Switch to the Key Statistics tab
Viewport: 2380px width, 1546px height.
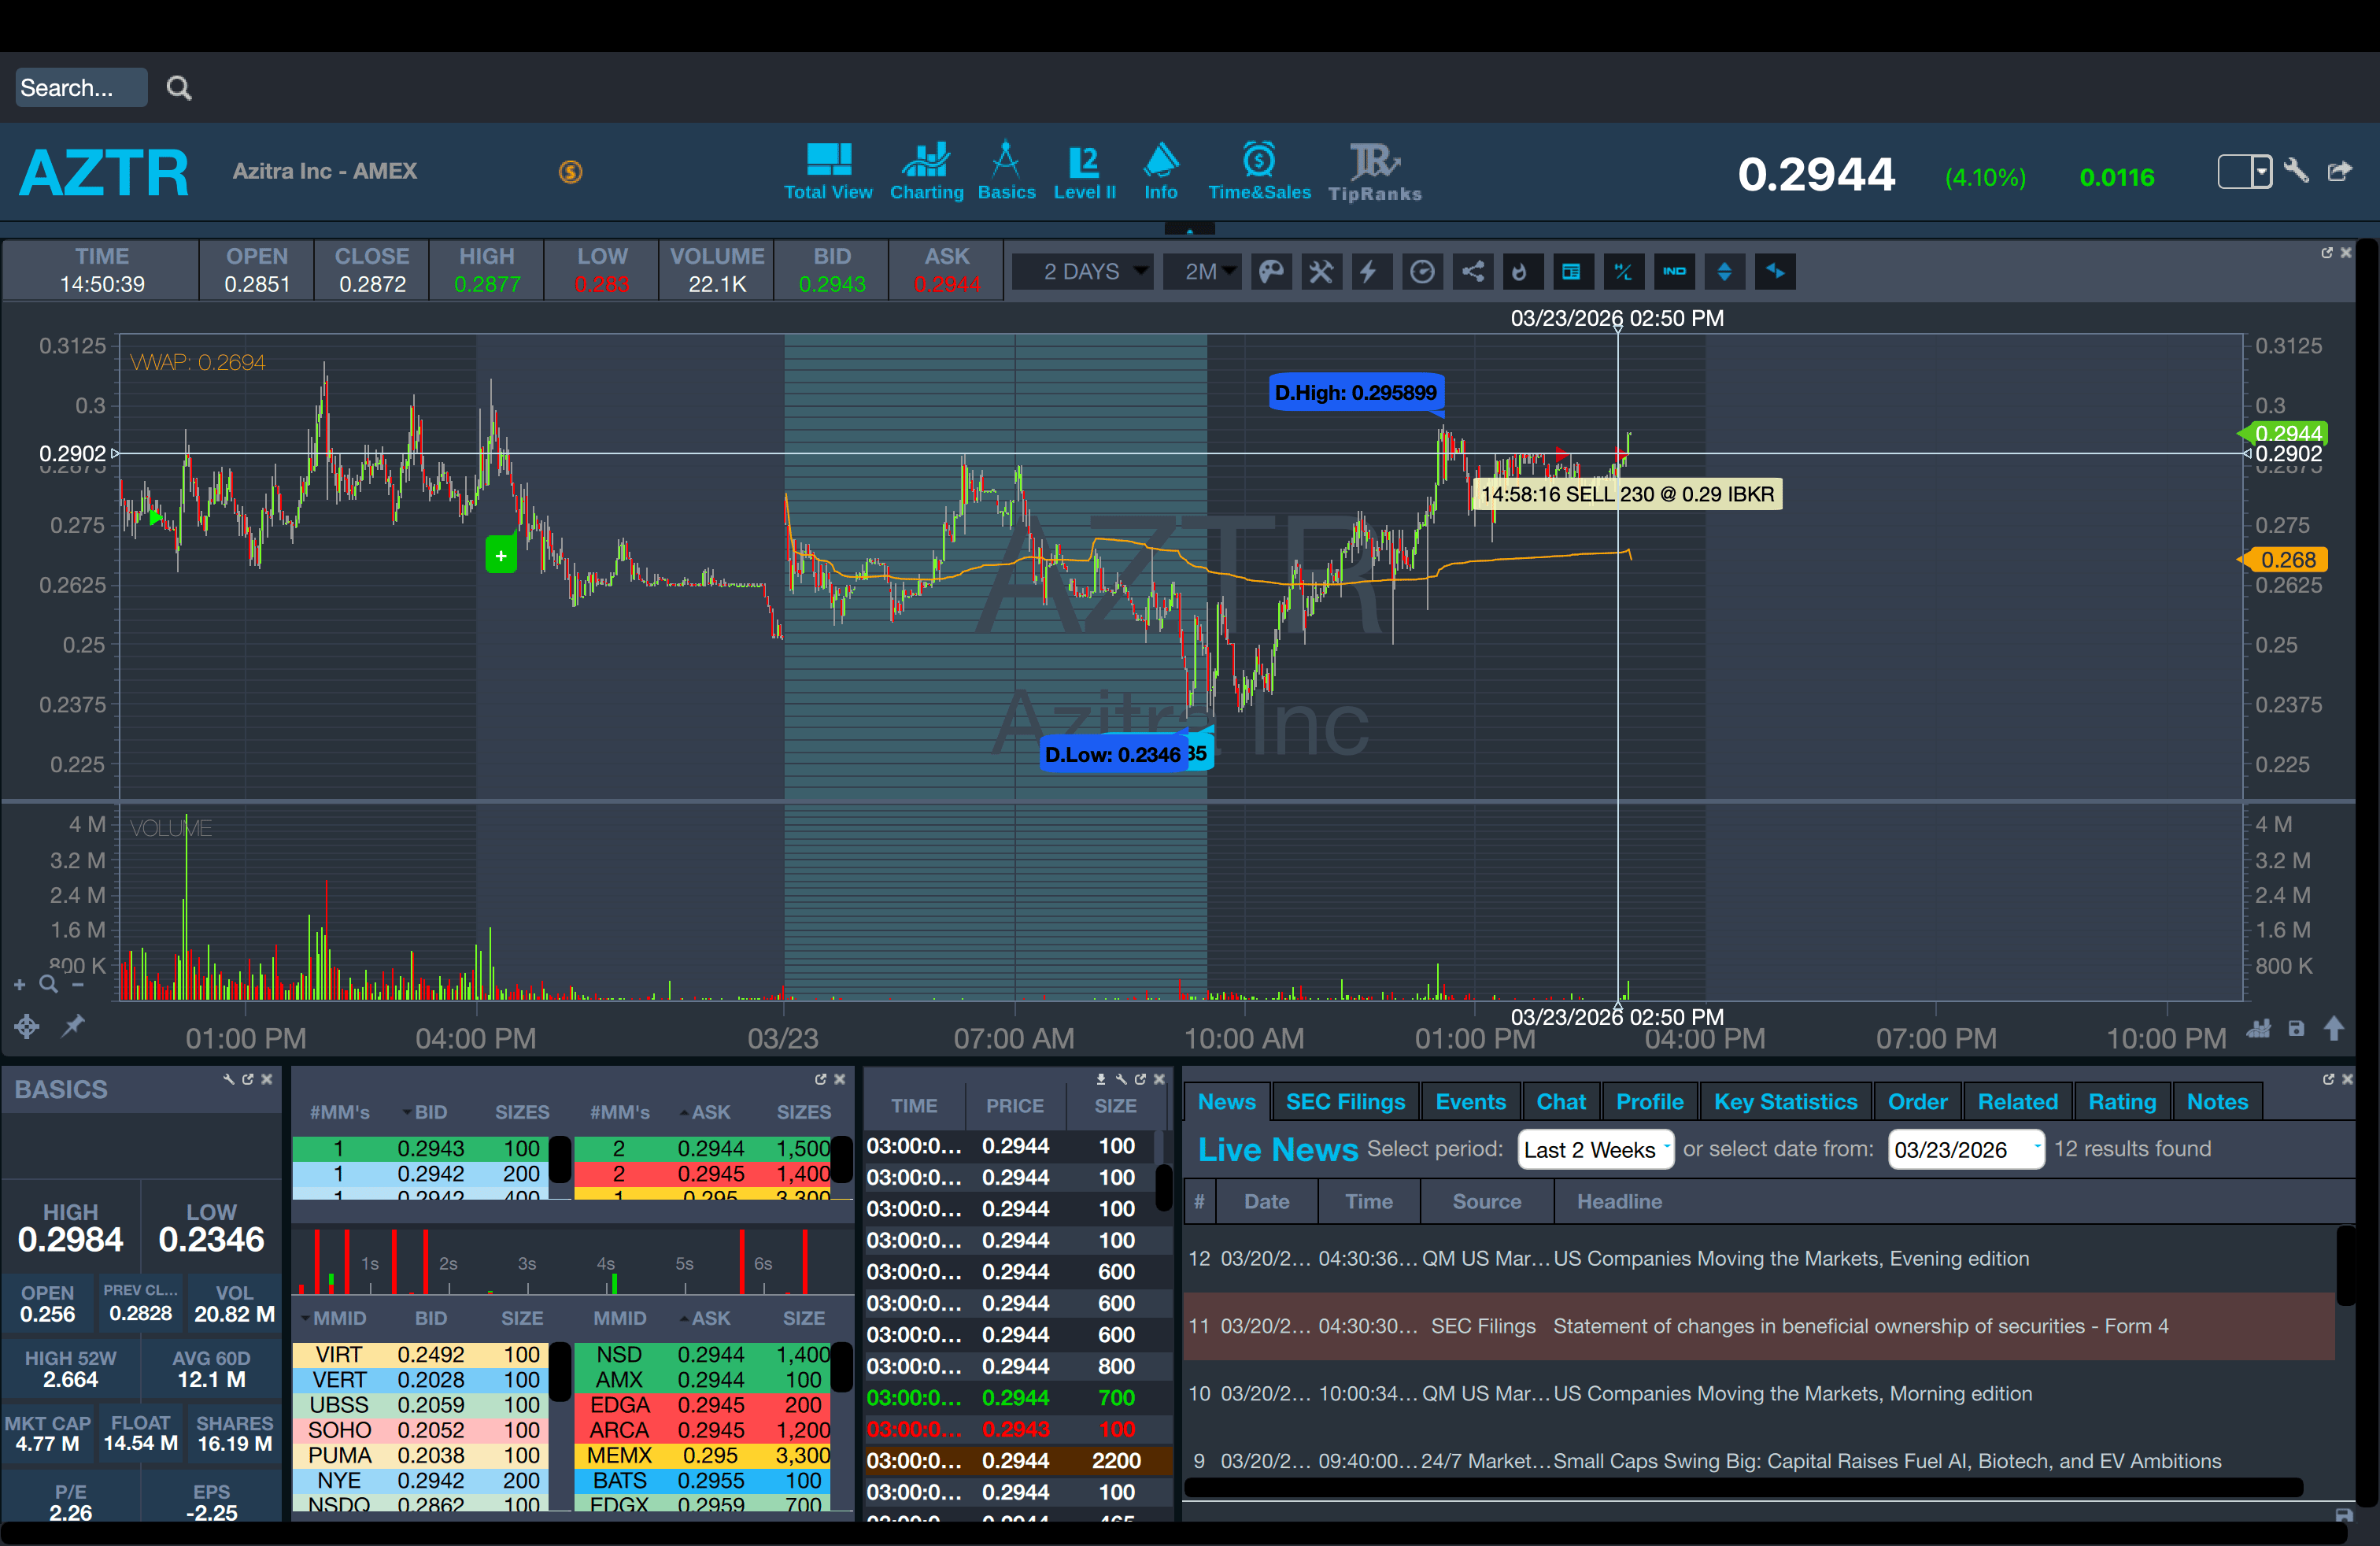click(x=1785, y=1102)
